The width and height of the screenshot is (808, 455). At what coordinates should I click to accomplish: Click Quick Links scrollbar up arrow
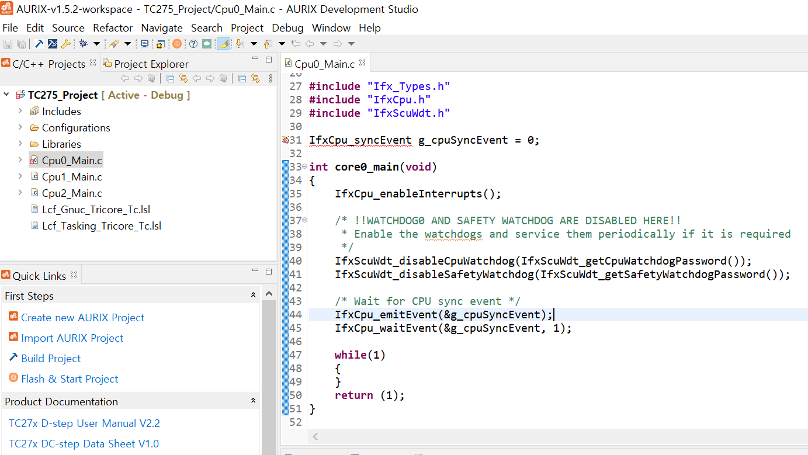point(269,294)
